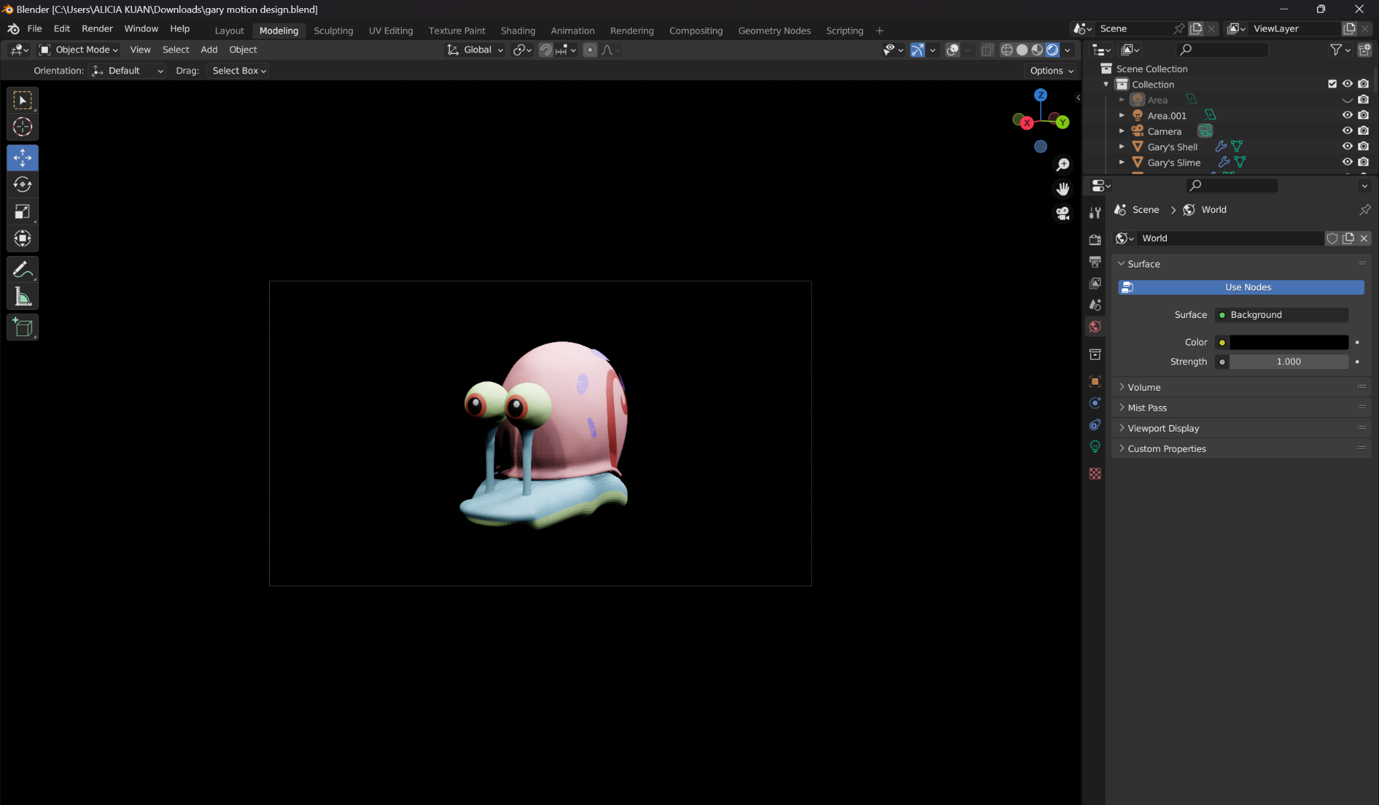
Task: Open the Options dropdown
Action: (x=1050, y=71)
